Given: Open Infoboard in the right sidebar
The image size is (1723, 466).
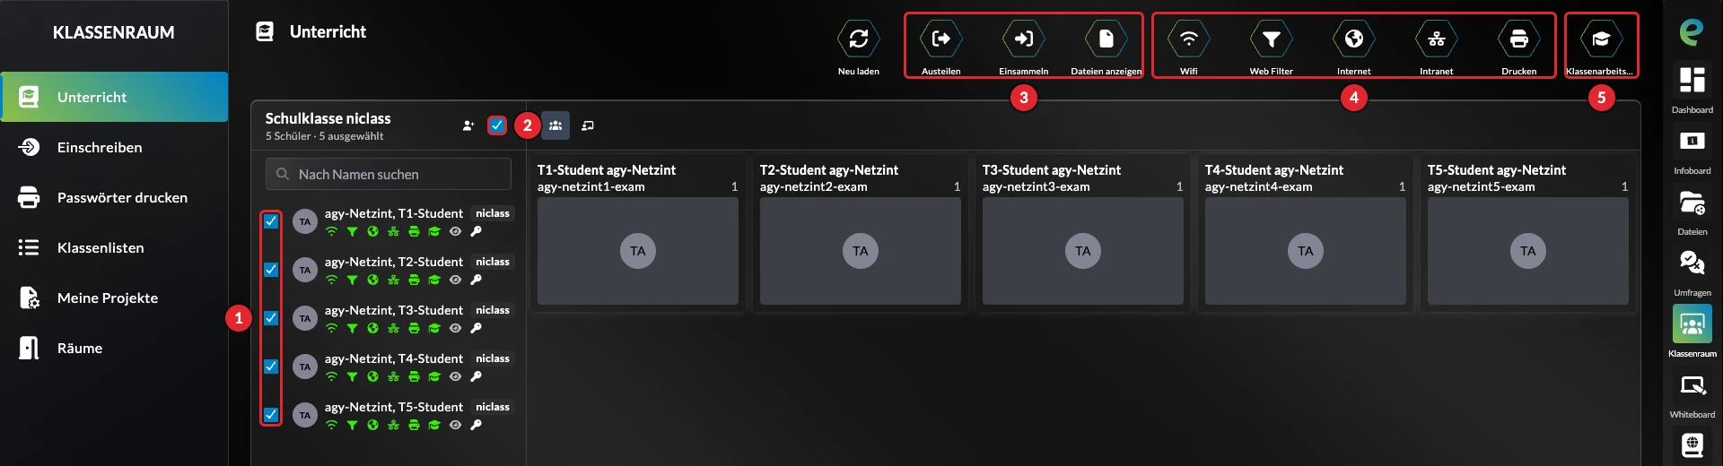Looking at the screenshot, I should tap(1692, 149).
